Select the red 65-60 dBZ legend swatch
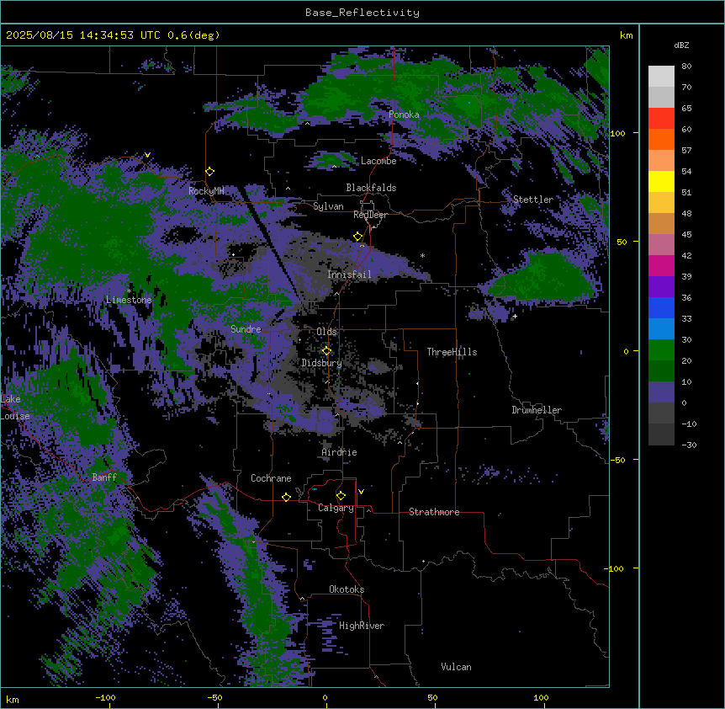 tap(661, 119)
